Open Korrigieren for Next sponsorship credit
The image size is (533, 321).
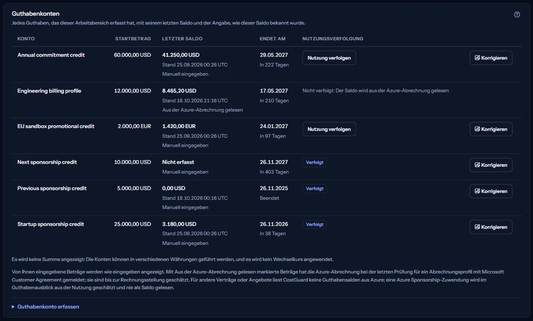(x=491, y=165)
